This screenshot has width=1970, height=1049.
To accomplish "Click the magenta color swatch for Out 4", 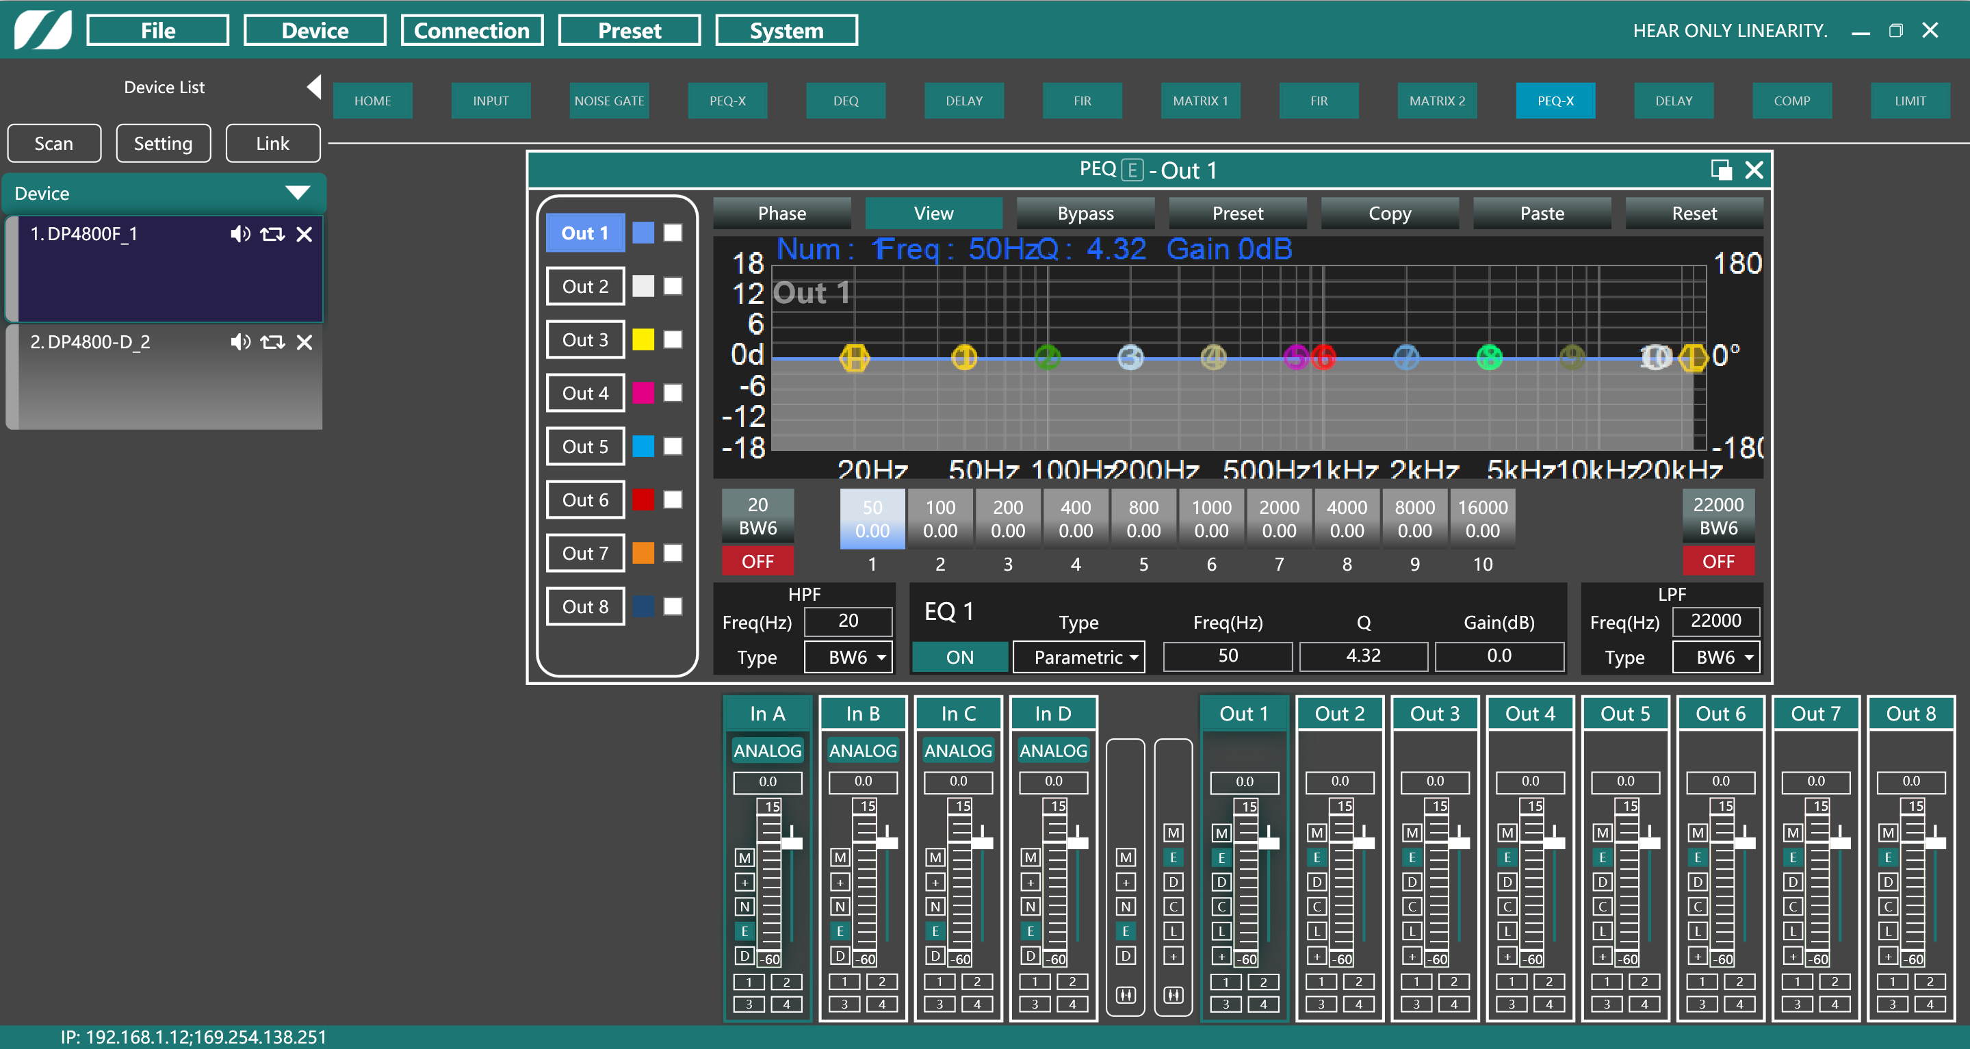I will [x=643, y=393].
